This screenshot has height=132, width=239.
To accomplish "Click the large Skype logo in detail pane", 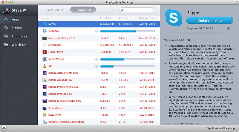I will [x=174, y=18].
